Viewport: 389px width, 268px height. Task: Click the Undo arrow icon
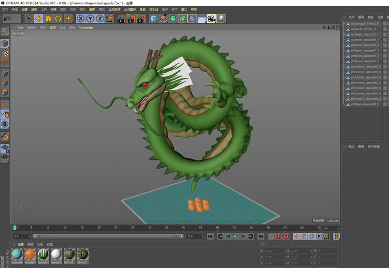point(7,19)
